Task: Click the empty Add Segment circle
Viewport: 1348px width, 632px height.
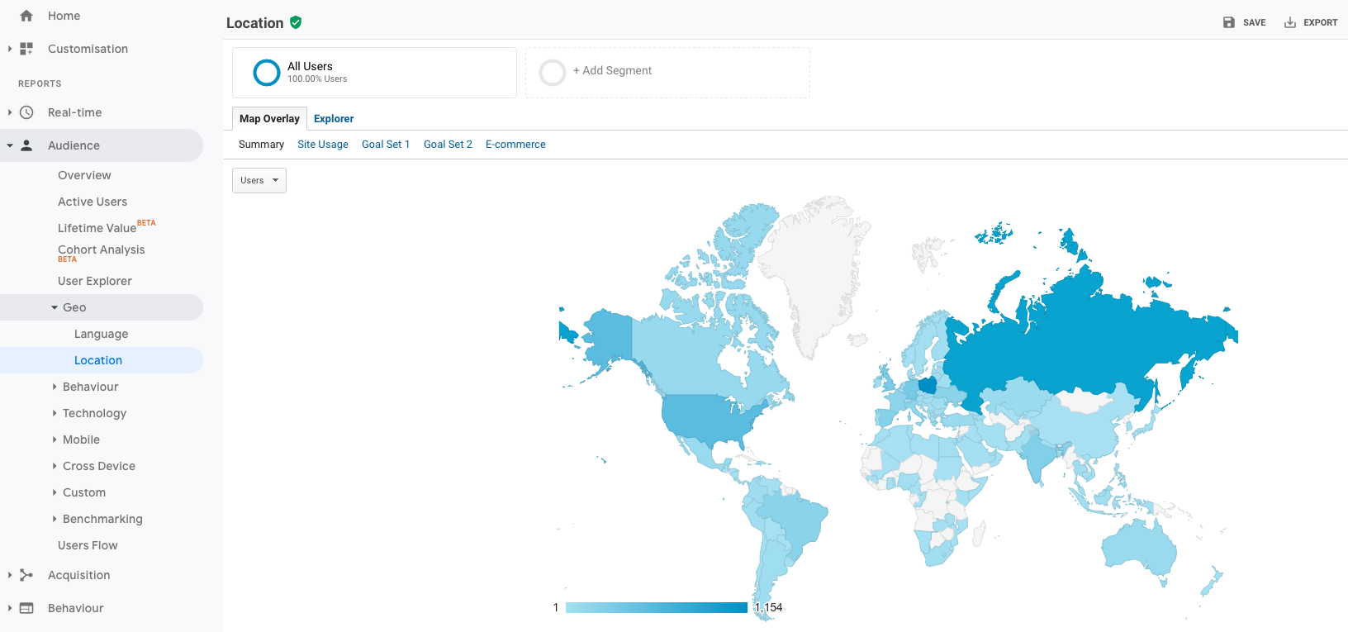Action: 553,73
